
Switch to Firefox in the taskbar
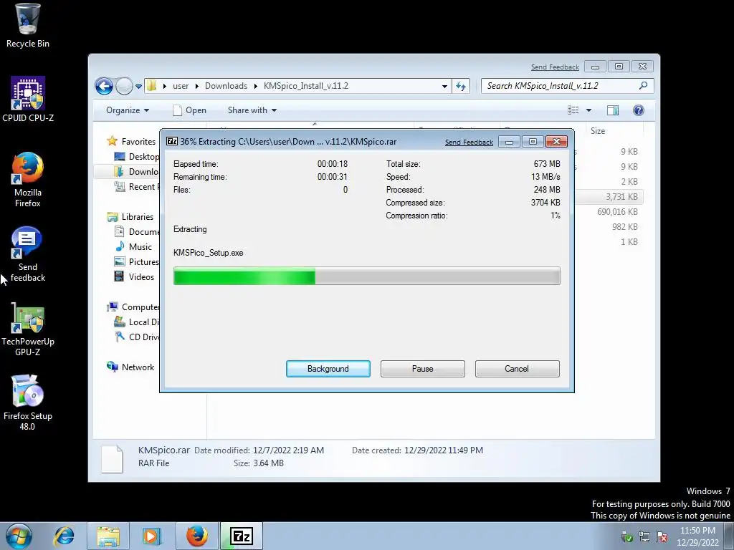(197, 536)
